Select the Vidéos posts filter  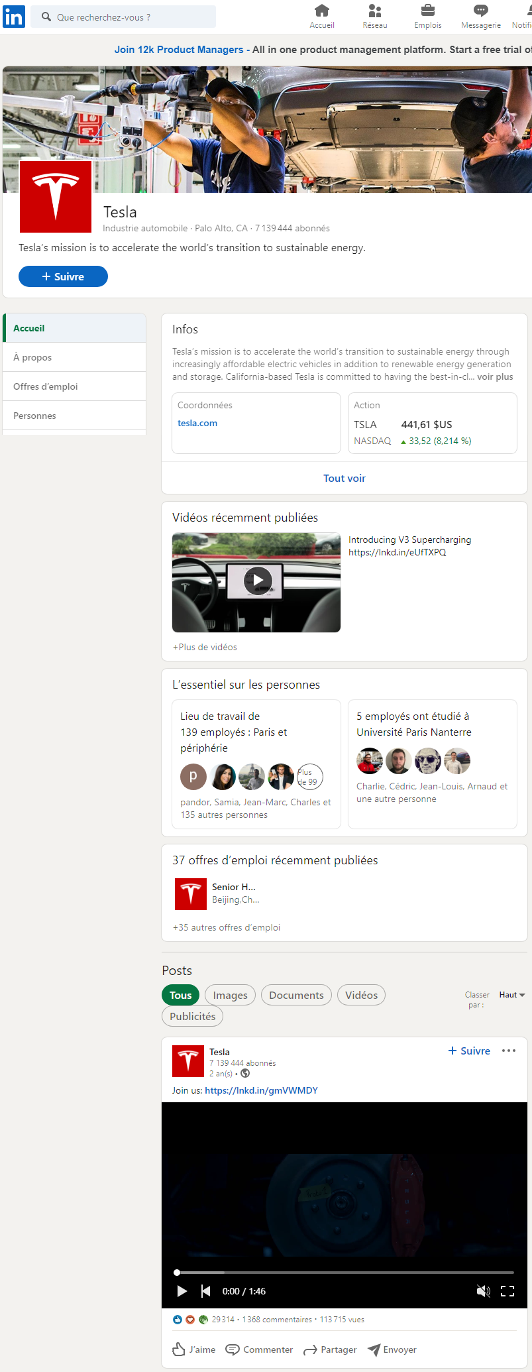pyautogui.click(x=361, y=995)
